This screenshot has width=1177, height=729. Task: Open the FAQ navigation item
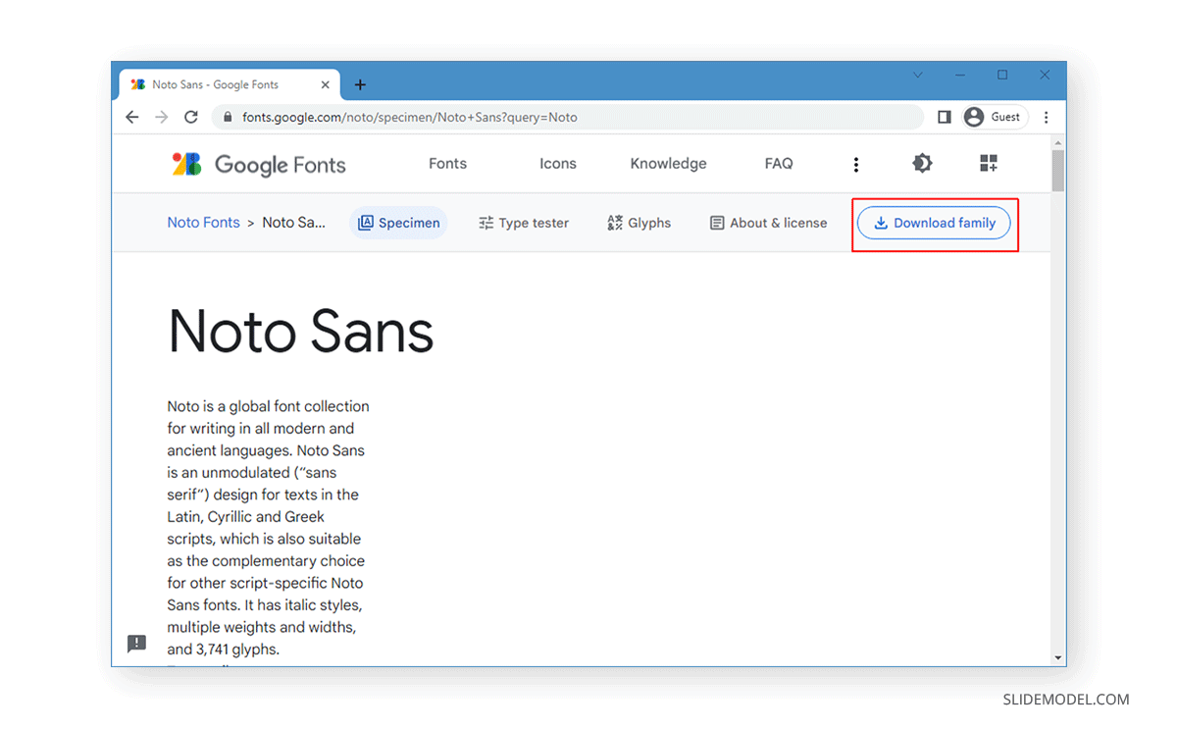click(779, 164)
